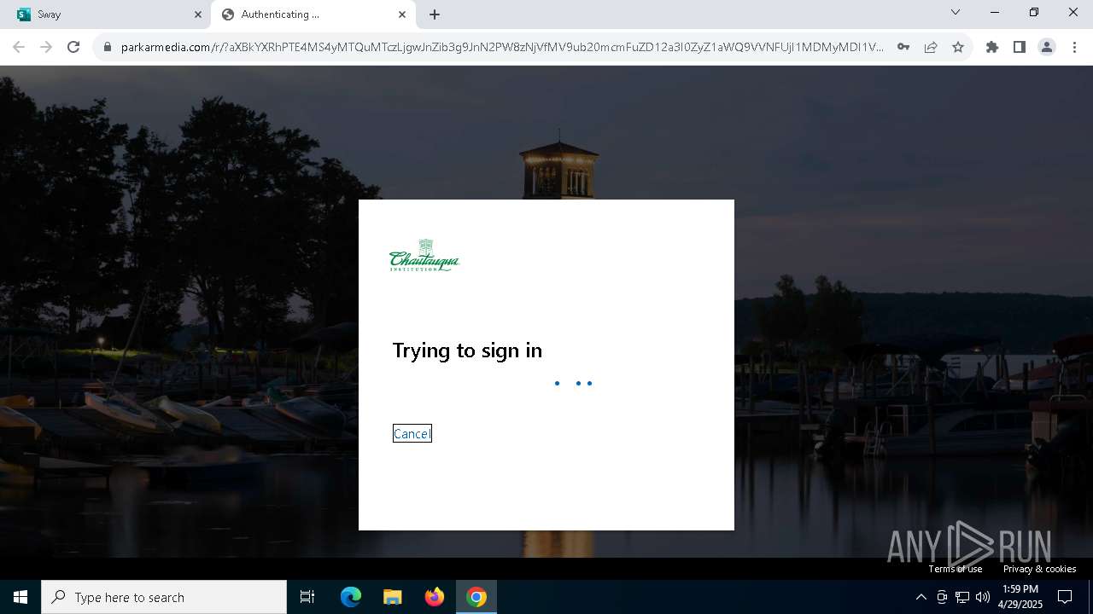1093x614 pixels.
Task: Open saved passwords key icon
Action: click(903, 47)
